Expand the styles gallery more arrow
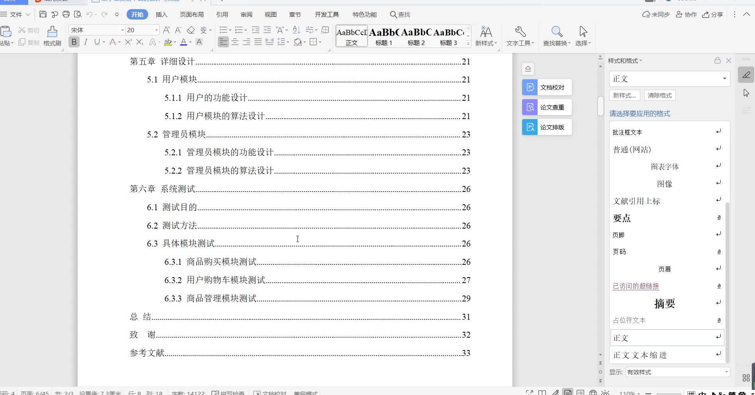 [468, 43]
